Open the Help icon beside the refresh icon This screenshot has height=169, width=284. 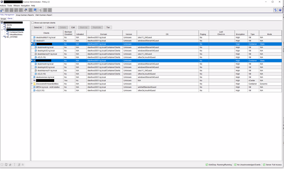click(280, 10)
